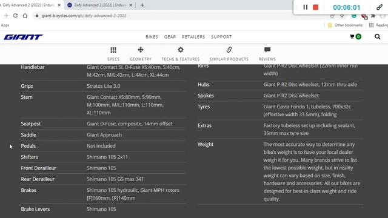This screenshot has height=218, width=388.
Task: Select the second Defy Advanced tab
Action: (100, 5)
